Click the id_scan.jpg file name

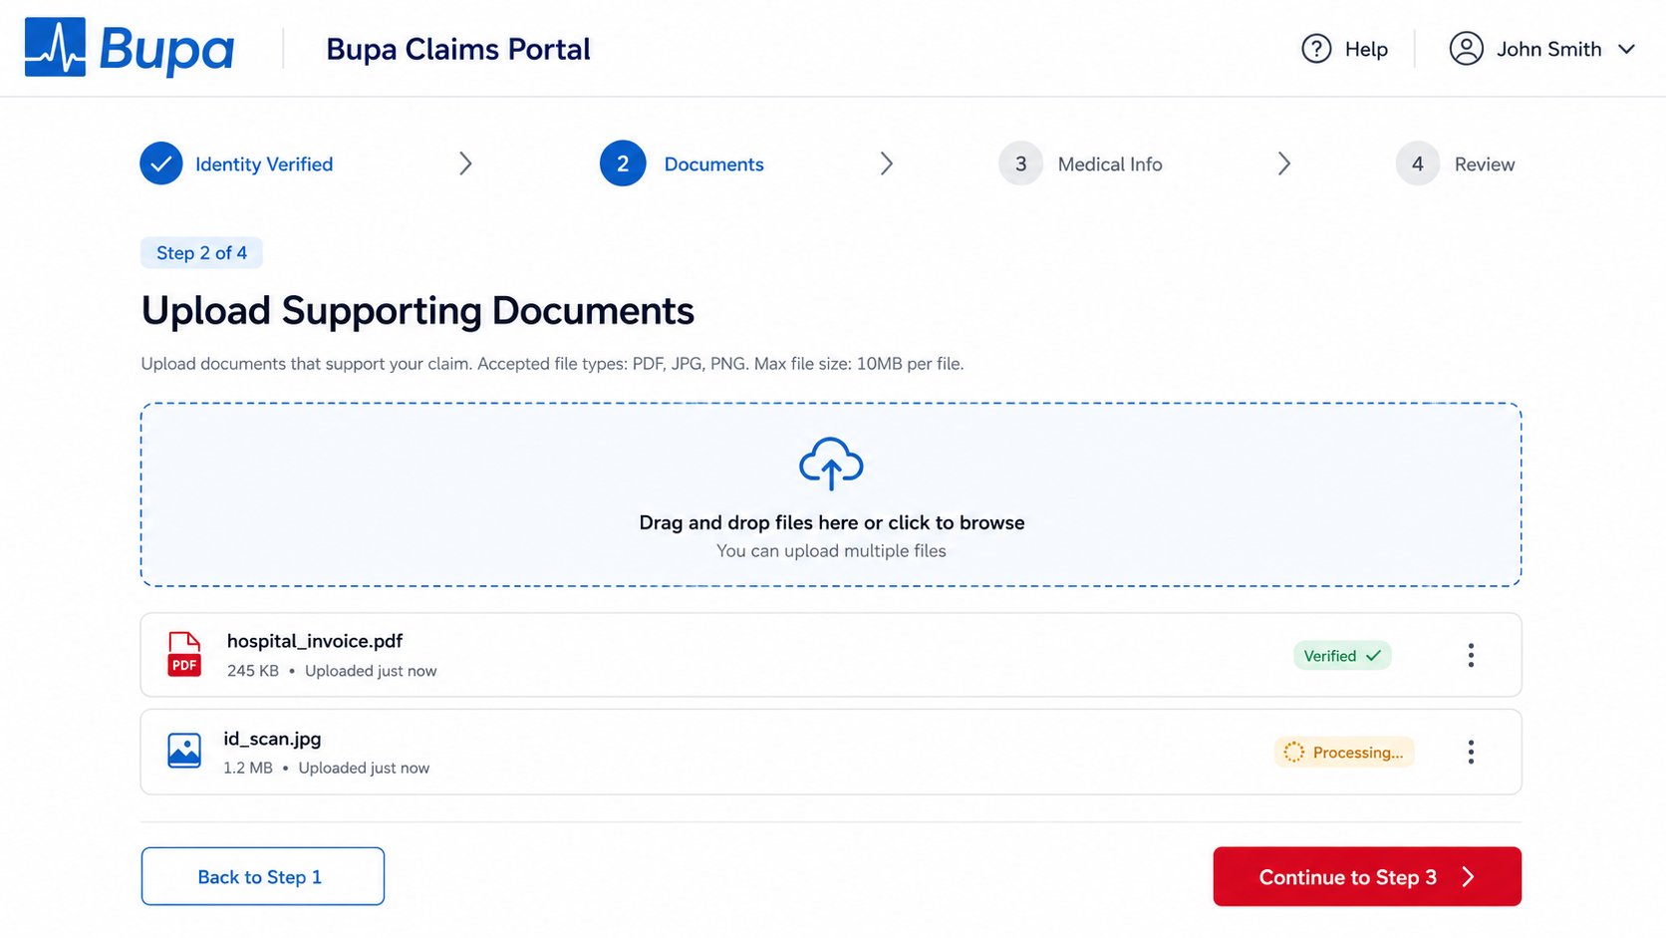click(x=272, y=739)
